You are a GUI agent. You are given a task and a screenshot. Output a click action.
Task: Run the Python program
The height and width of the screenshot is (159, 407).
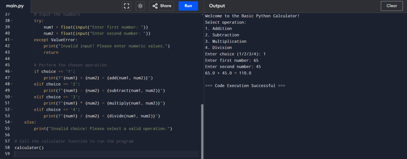coord(188,6)
